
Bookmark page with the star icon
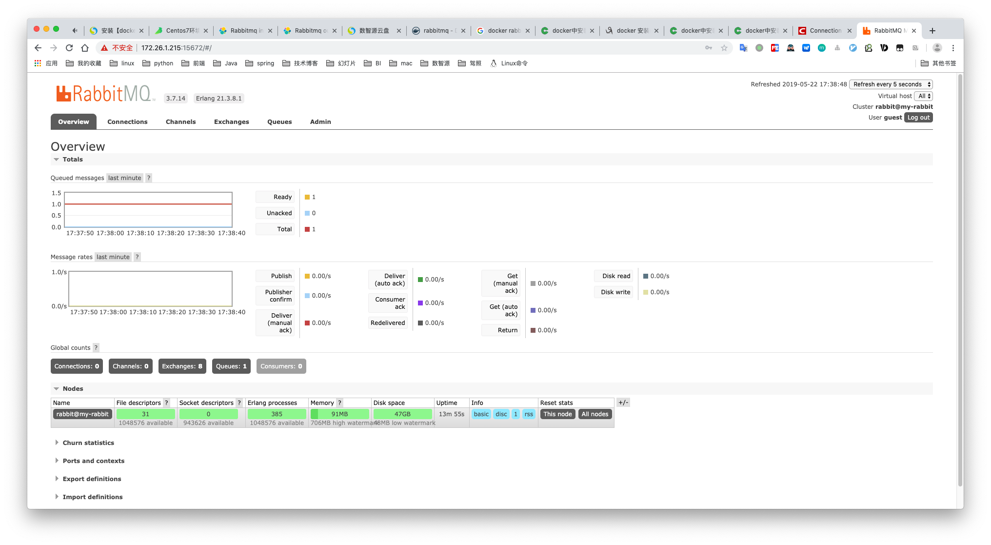pyautogui.click(x=724, y=48)
